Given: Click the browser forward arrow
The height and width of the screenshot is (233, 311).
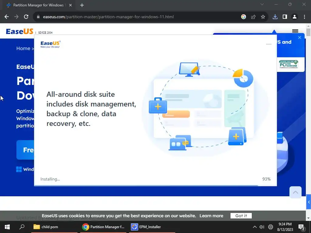Looking at the screenshot, I should click(16, 17).
